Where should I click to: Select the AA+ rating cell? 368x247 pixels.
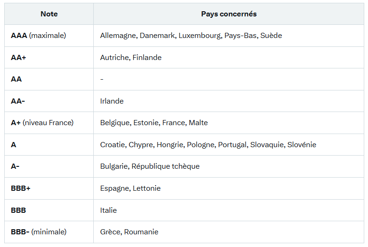pos(49,58)
